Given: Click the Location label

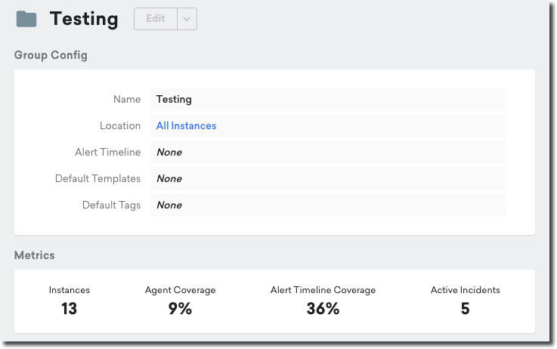Looking at the screenshot, I should 120,126.
